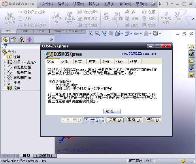
Task: Click the Draft (拔模) tool
Action: point(131,19)
